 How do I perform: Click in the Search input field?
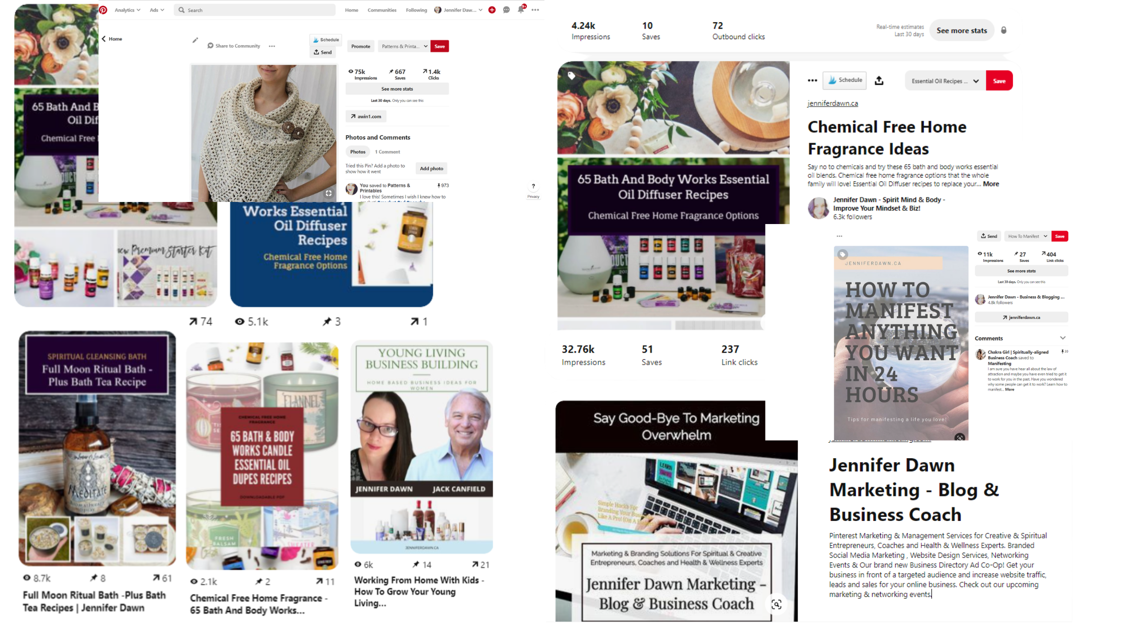coord(255,10)
